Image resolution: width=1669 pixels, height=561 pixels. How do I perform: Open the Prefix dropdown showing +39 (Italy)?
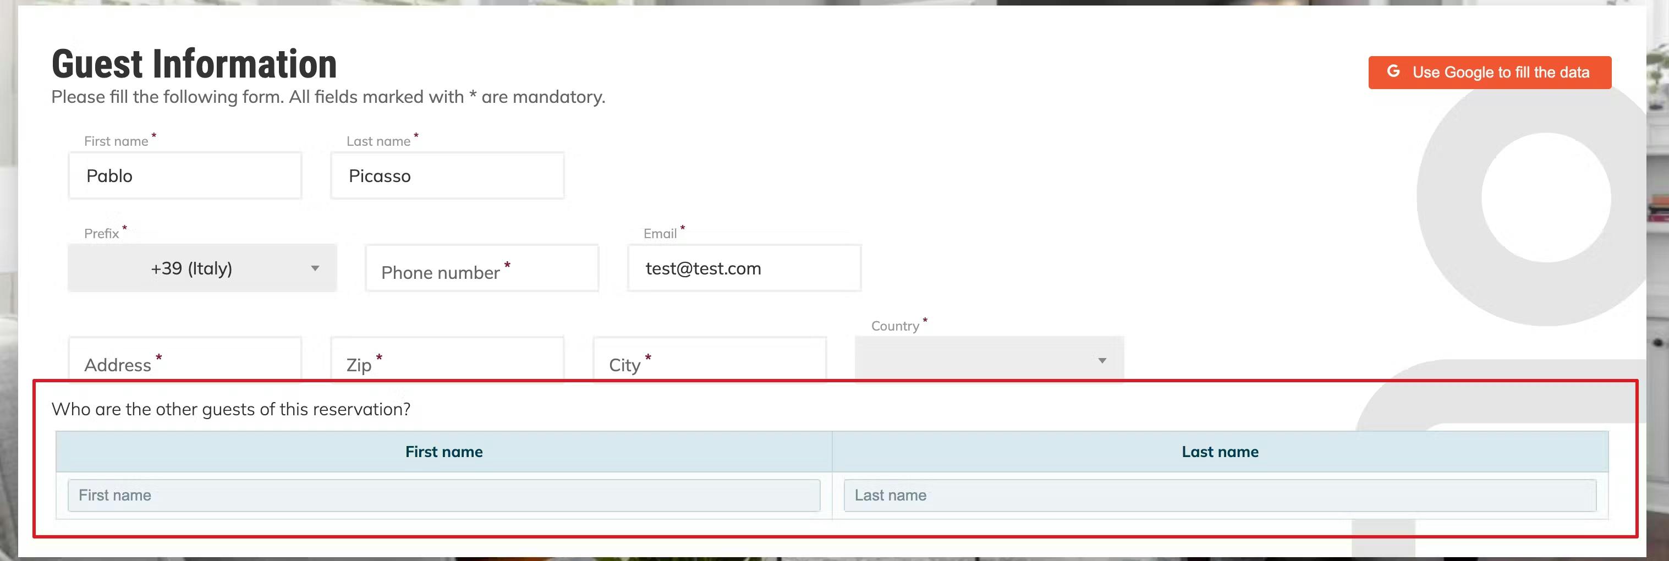(x=202, y=268)
